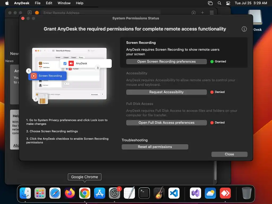Click the Close button in dialog
This screenshot has width=272, height=204.
pyautogui.click(x=229, y=154)
